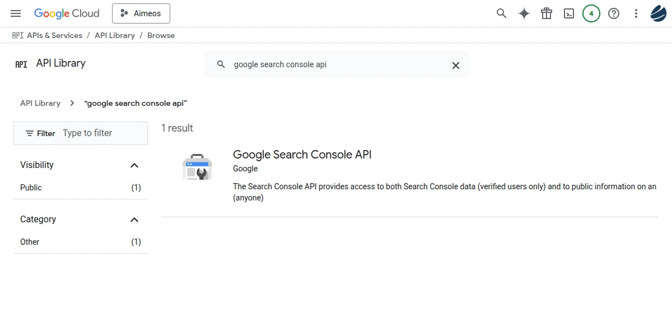
Task: Clear the search query with X
Action: 456,65
